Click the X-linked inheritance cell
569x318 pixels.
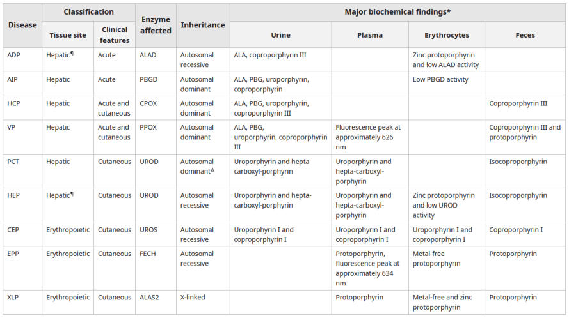coord(194,298)
